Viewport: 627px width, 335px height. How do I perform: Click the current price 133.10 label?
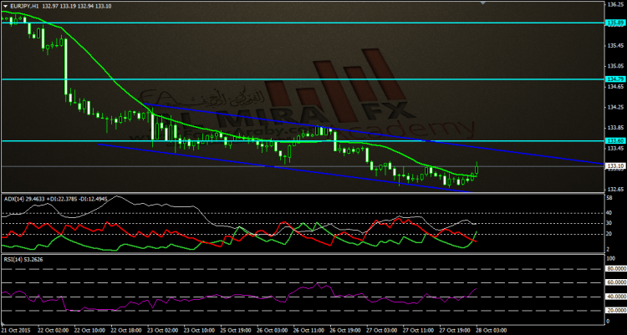614,166
